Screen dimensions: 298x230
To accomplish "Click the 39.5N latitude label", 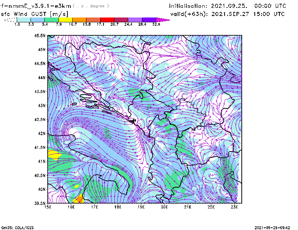I will [x=40, y=203].
